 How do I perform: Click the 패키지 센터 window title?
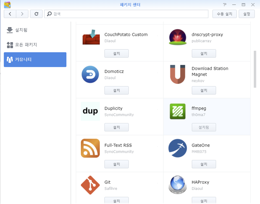pyautogui.click(x=130, y=5)
